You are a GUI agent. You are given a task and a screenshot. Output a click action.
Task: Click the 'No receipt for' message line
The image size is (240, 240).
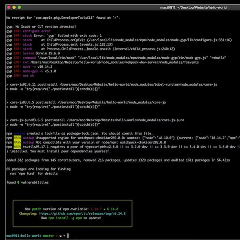63,18
